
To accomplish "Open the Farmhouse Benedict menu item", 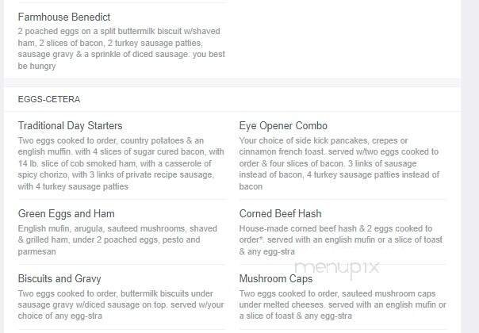I will point(64,17).
